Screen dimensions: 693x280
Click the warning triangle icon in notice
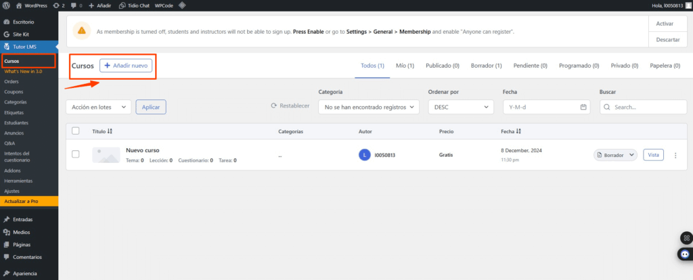[x=82, y=31]
